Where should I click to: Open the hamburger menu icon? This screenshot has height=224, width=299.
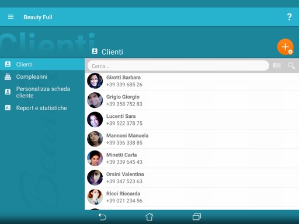11,17
